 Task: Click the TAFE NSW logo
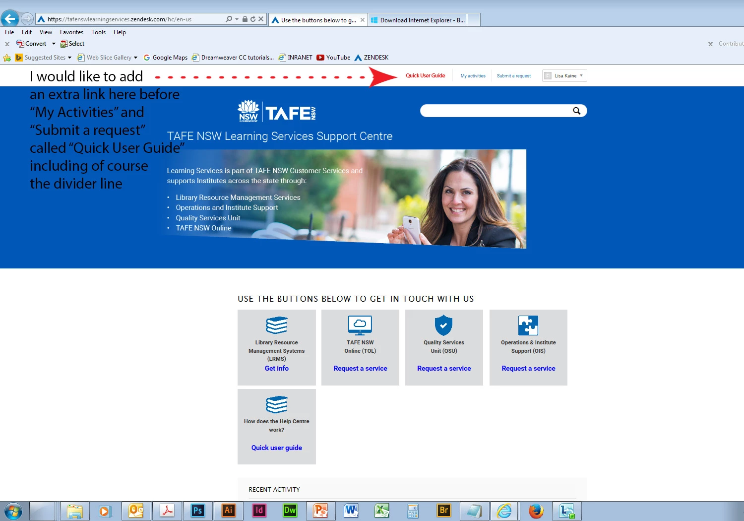276,112
